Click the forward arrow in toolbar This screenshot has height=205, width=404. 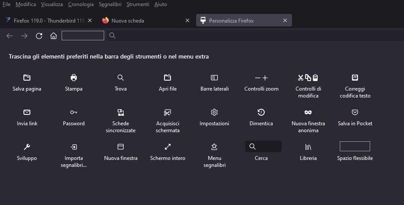coord(24,36)
